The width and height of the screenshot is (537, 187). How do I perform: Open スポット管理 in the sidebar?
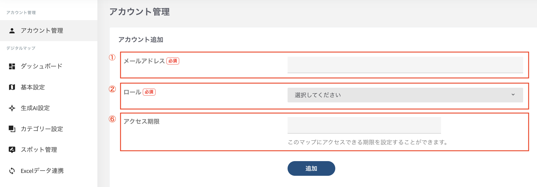[x=39, y=150]
